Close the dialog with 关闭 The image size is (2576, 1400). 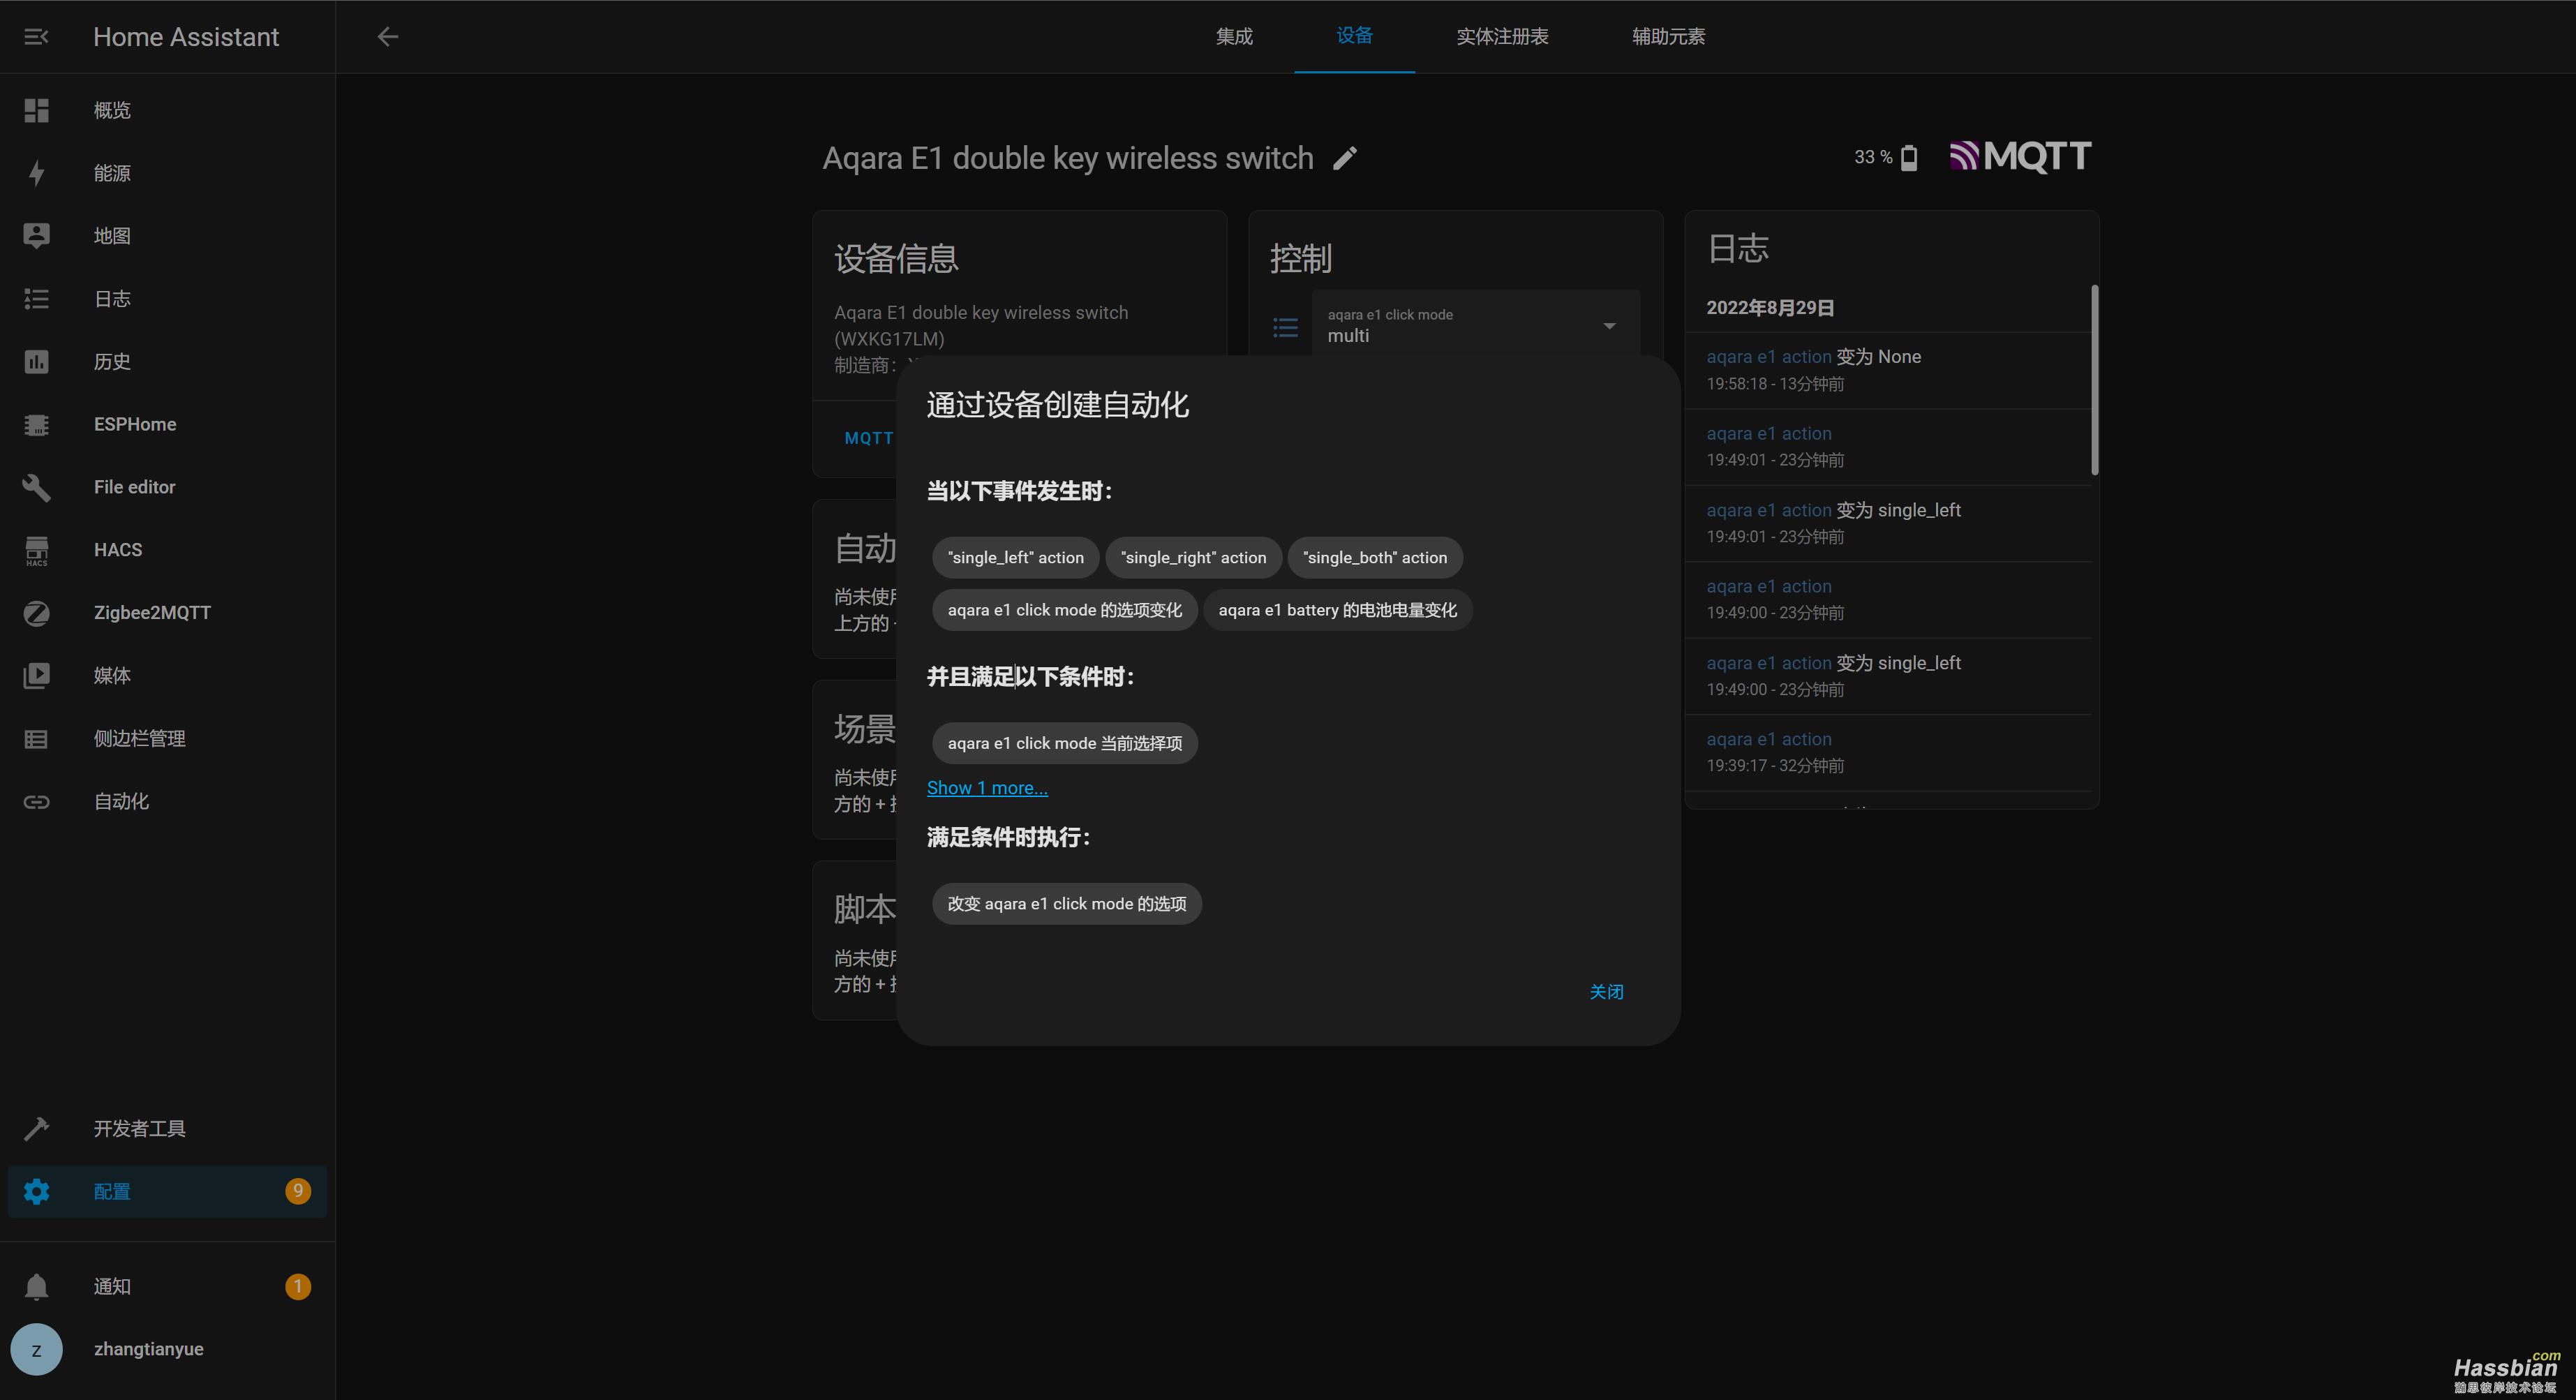(x=1607, y=992)
